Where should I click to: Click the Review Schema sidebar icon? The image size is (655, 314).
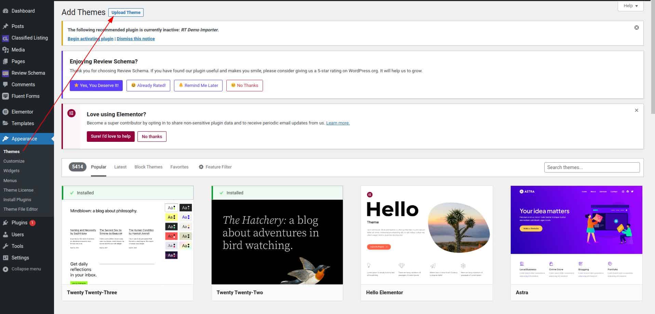5,73
